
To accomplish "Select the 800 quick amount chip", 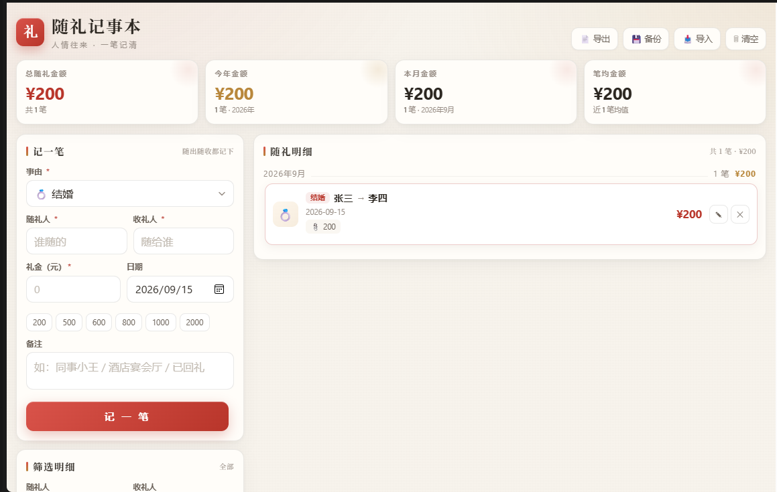I will click(x=129, y=322).
